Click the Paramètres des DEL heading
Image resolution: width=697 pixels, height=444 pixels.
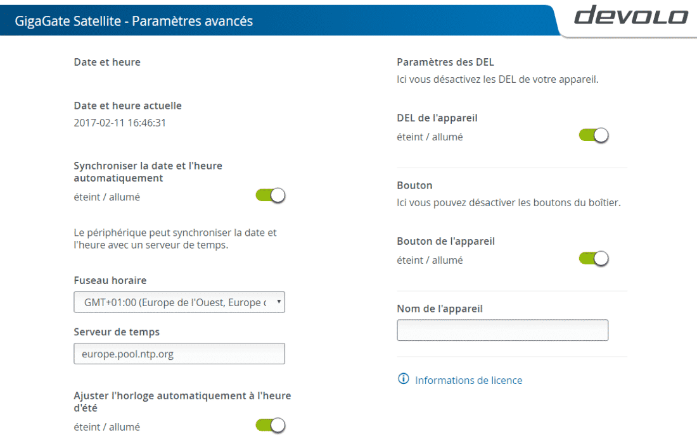point(445,62)
